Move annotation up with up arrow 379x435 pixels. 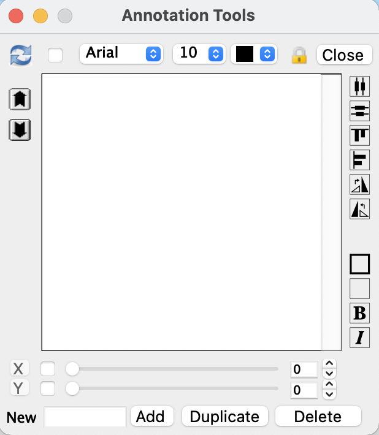20,99
